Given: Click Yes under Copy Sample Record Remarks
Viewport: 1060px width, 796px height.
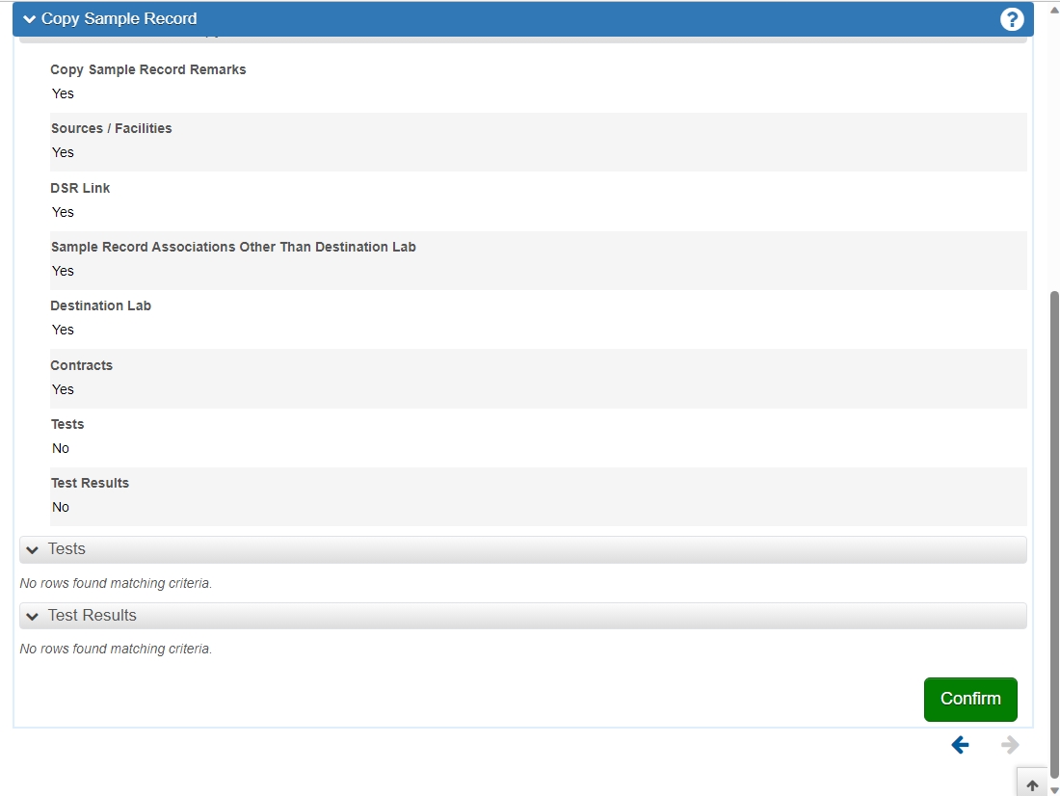Looking at the screenshot, I should (x=63, y=94).
